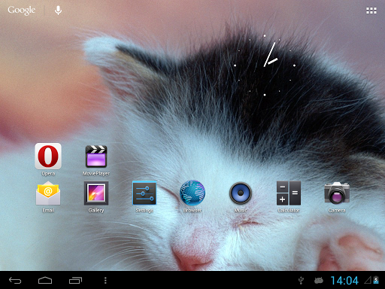Tap the Android debugging notification icon

click(x=319, y=281)
